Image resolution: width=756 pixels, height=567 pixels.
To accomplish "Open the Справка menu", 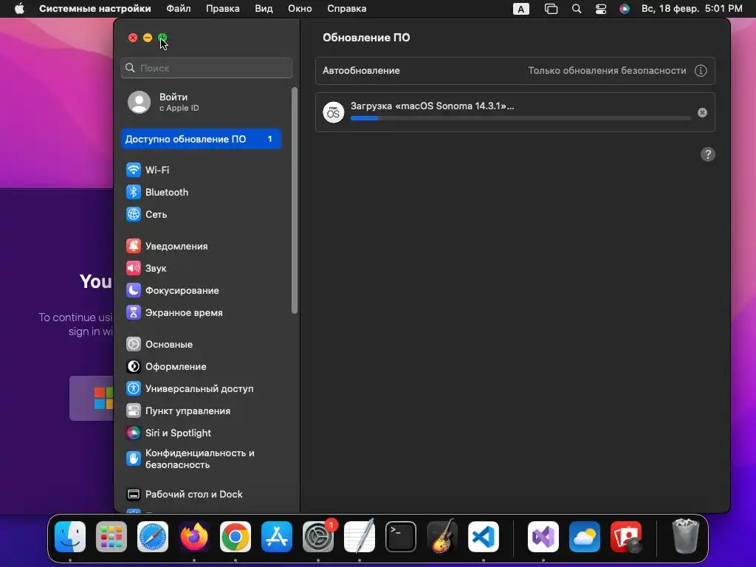I will (x=347, y=9).
